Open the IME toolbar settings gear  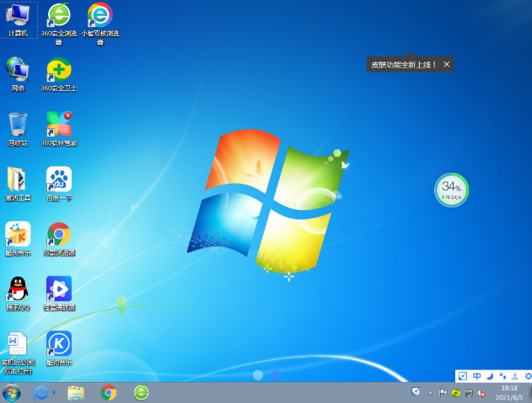[x=527, y=376]
